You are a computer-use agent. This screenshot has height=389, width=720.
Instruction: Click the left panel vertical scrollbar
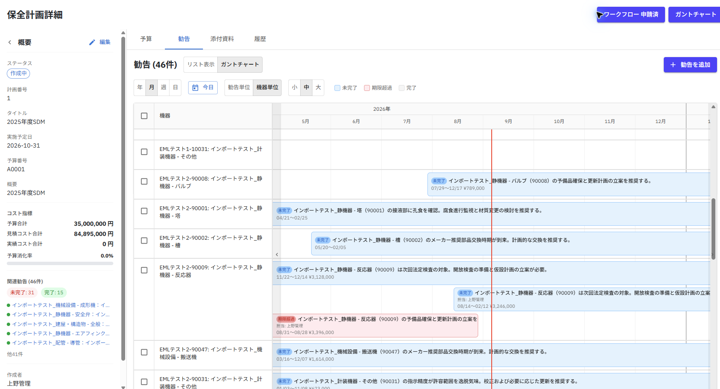coord(123,199)
